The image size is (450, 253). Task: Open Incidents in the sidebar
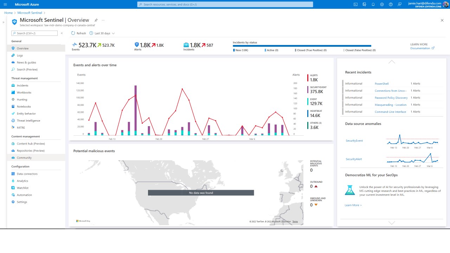point(22,85)
